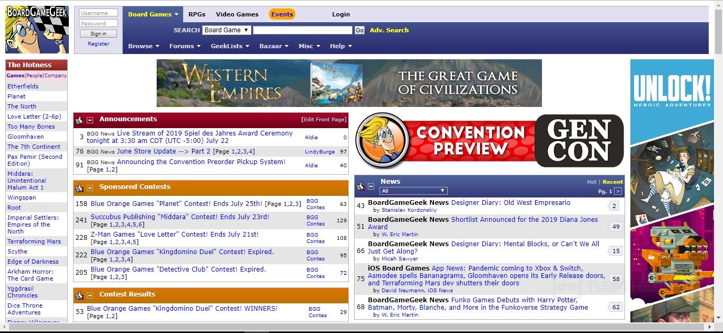Focus the Password field
The width and height of the screenshot is (723, 333).
98,23
